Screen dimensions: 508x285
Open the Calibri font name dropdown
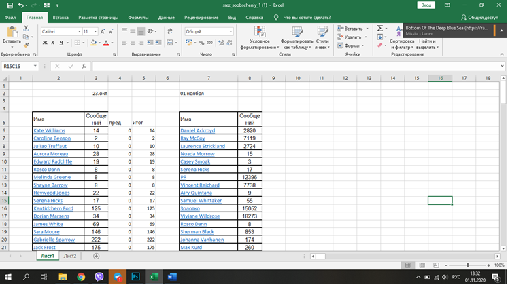pos(79,31)
